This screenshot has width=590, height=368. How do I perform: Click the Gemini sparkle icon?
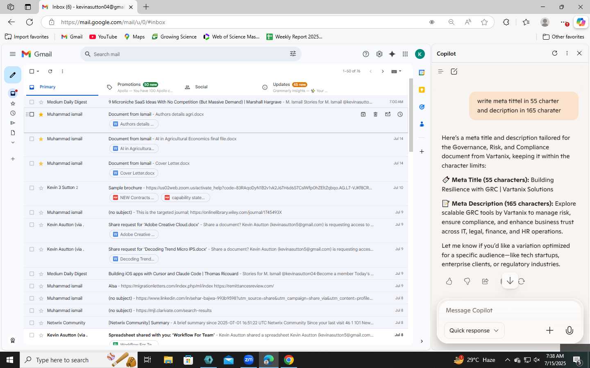click(x=392, y=54)
